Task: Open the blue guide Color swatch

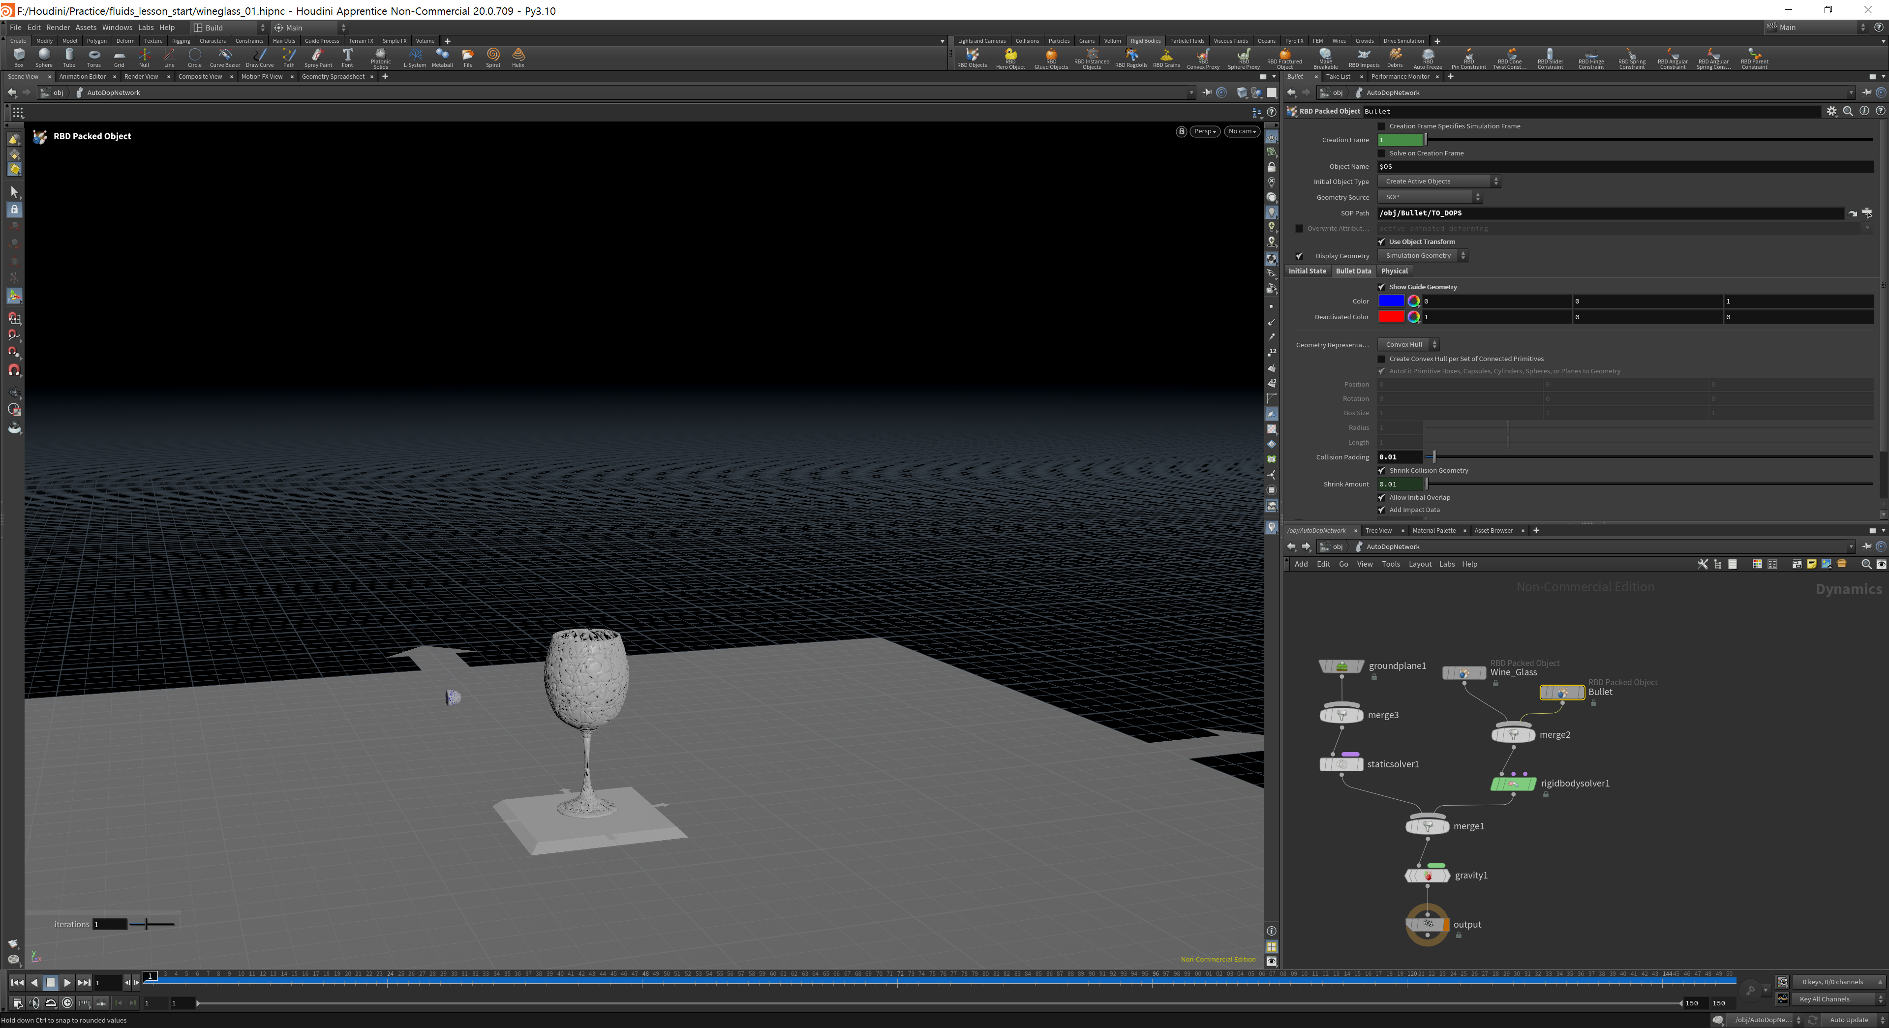Action: (x=1390, y=302)
